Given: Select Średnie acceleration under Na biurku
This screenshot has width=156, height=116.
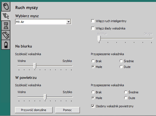Looking at the screenshot, I should pos(121,61).
